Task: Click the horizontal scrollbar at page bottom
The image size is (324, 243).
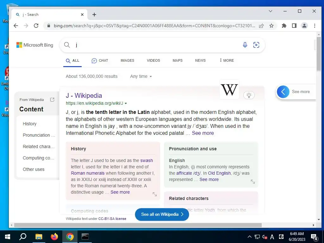Action: pyautogui.click(x=138, y=225)
